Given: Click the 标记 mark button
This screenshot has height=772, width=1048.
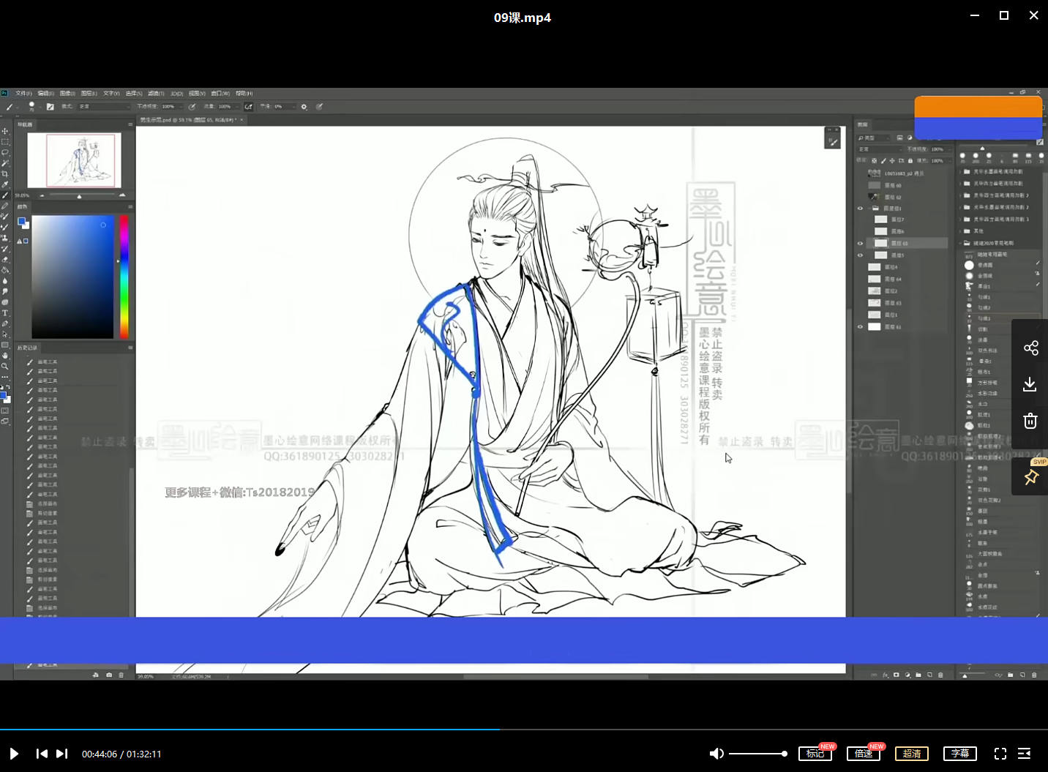Looking at the screenshot, I should click(x=815, y=754).
